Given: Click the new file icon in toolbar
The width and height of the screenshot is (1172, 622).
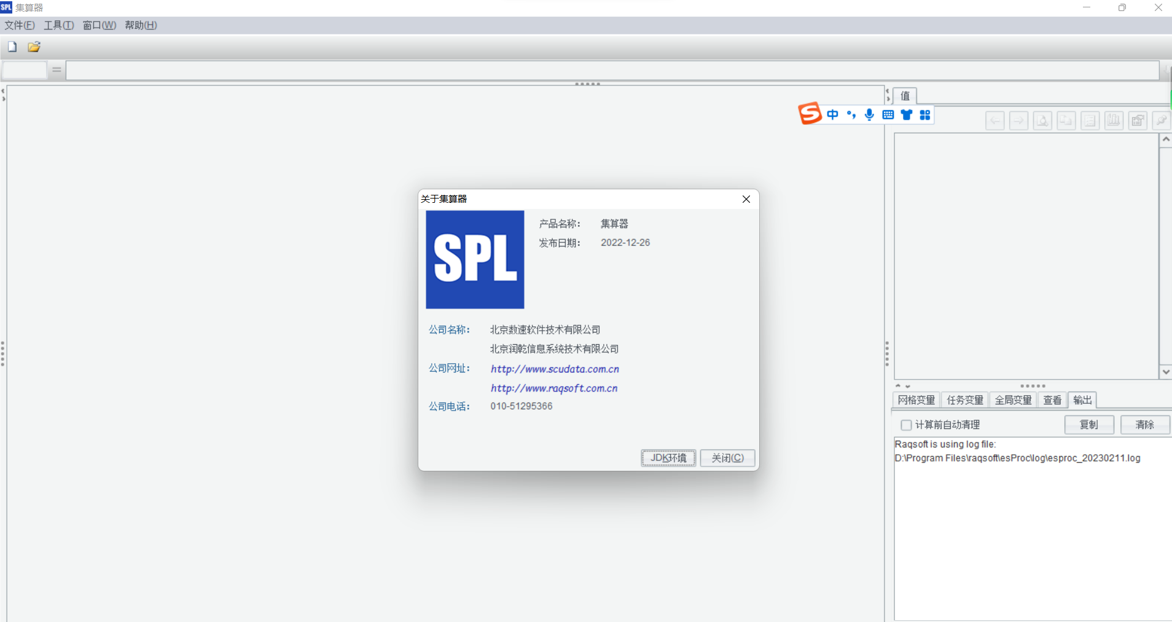Looking at the screenshot, I should pyautogui.click(x=12, y=47).
